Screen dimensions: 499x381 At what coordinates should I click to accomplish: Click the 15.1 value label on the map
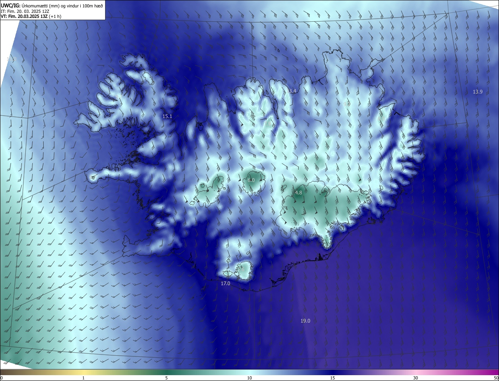click(167, 116)
